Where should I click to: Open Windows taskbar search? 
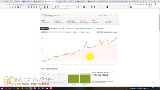(x=6, y=88)
